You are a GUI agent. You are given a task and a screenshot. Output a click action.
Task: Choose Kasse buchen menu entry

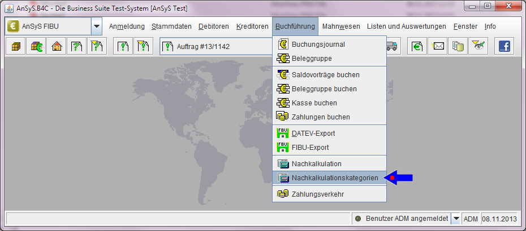(x=314, y=103)
